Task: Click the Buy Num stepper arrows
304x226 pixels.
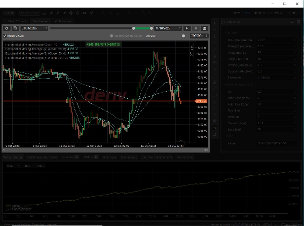Action: pos(295,110)
